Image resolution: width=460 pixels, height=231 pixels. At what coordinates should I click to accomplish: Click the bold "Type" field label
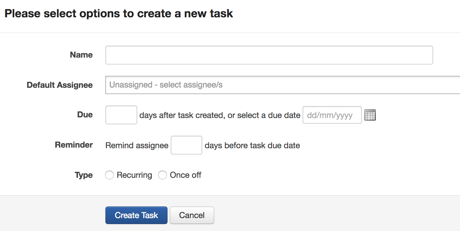(84, 175)
